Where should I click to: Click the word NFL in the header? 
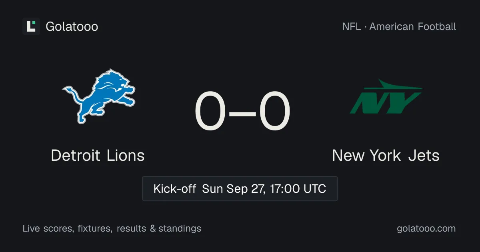tap(351, 27)
